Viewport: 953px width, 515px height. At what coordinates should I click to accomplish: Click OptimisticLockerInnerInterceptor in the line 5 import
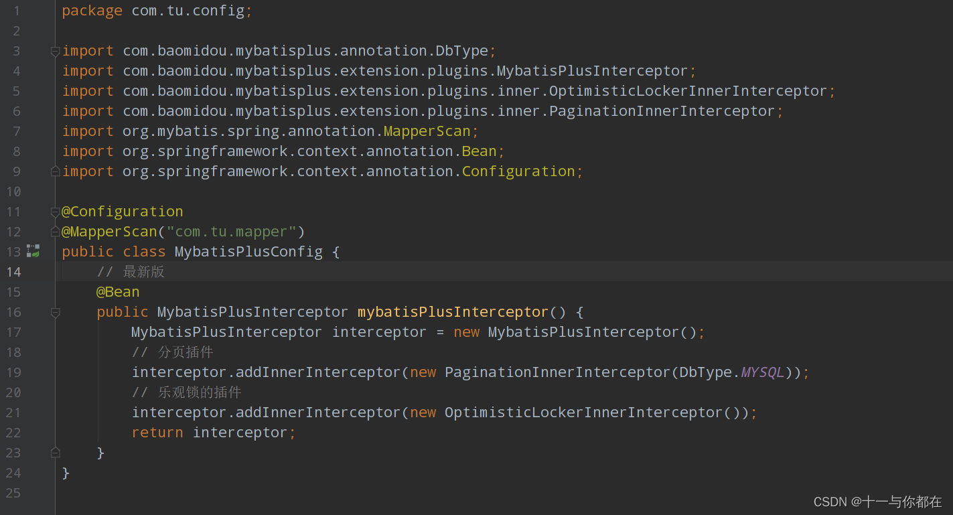coord(688,91)
